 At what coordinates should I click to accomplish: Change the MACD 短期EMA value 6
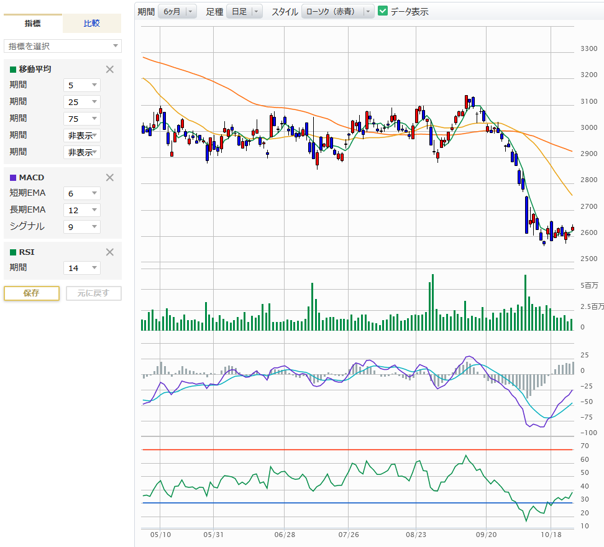tap(82, 193)
